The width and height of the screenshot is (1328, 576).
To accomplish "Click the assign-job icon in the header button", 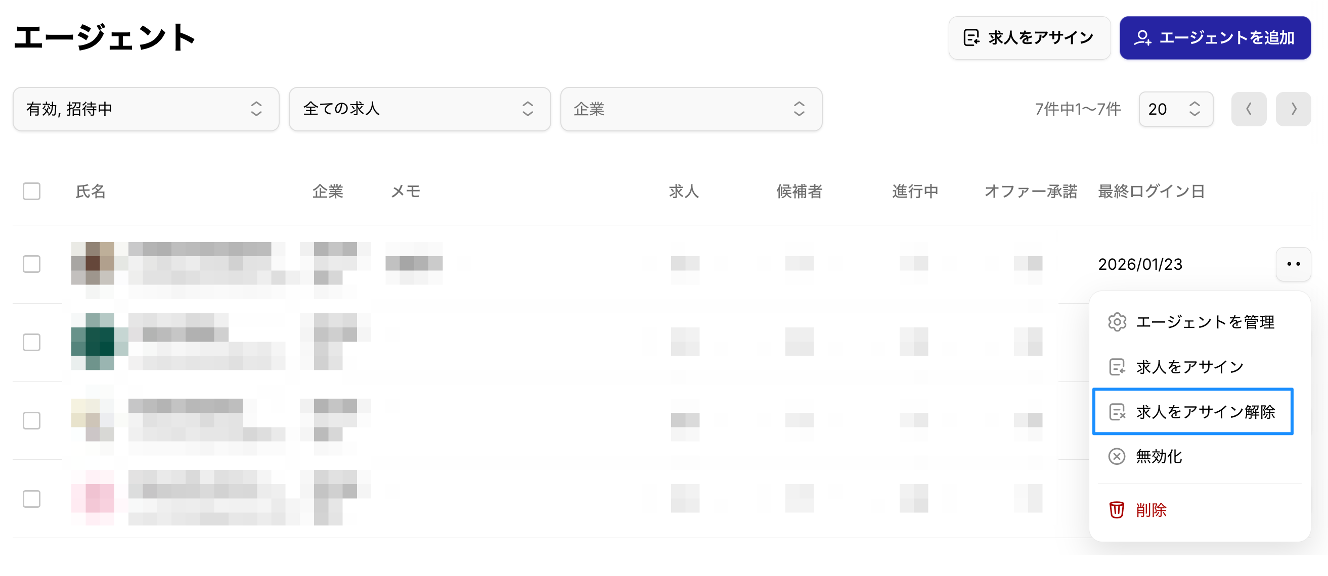I will point(971,37).
